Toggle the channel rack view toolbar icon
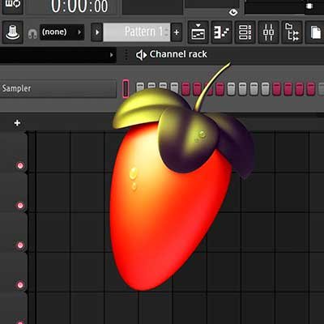The width and height of the screenshot is (324, 324). (245, 32)
